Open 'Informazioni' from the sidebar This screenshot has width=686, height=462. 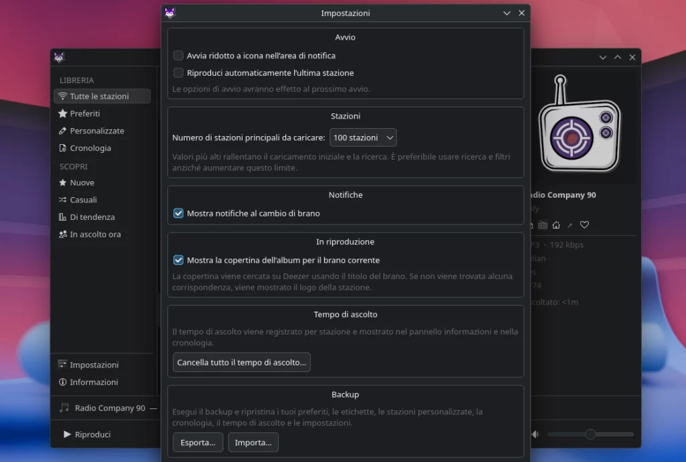point(102,382)
